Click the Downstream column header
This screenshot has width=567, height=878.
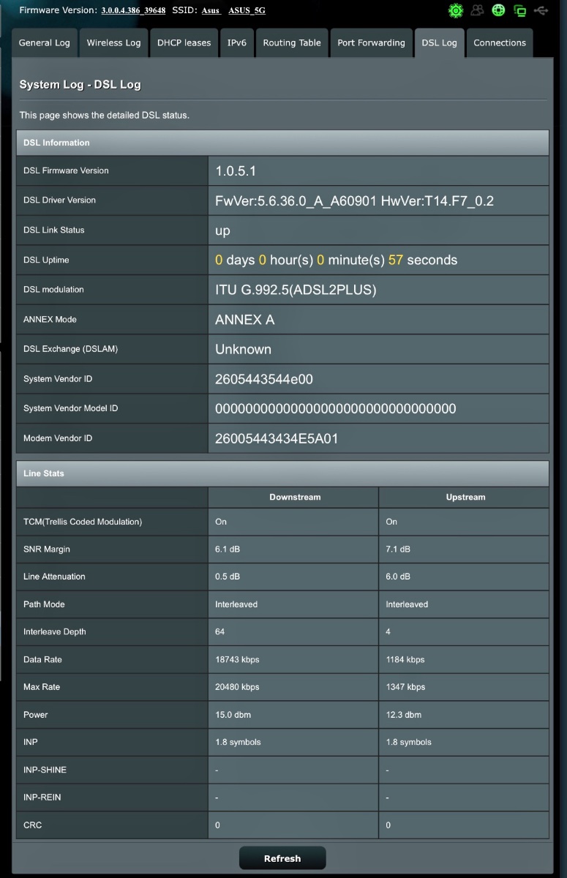pos(295,498)
